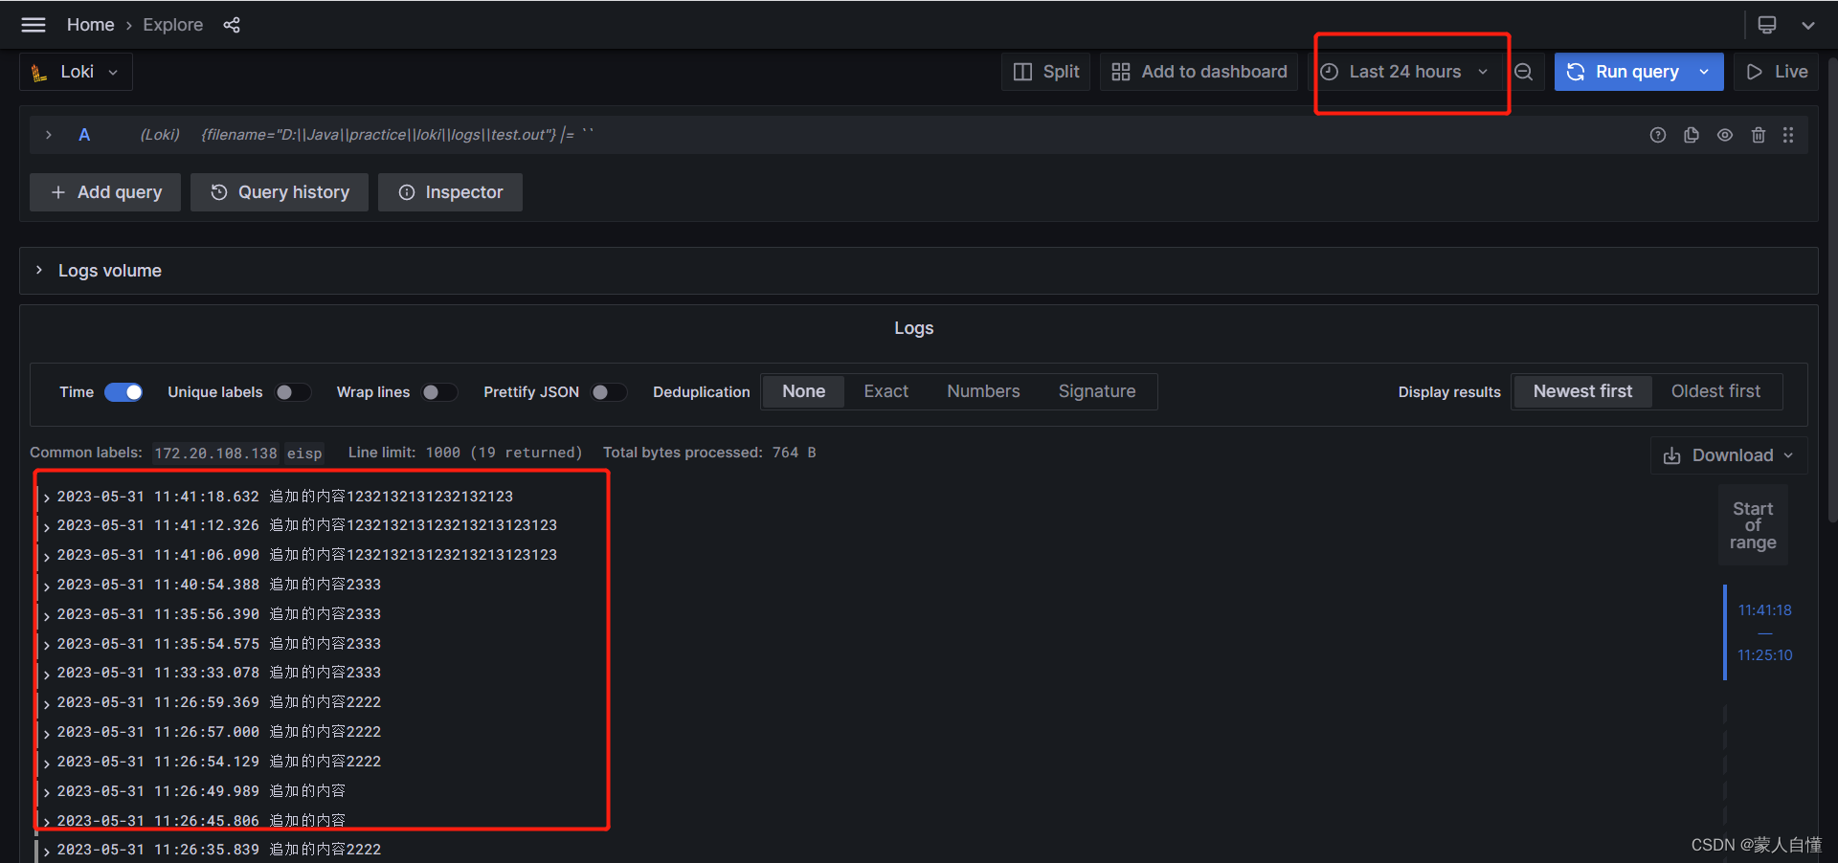Select Oldest first display order
Image resolution: width=1838 pixels, height=863 pixels.
pyautogui.click(x=1715, y=391)
